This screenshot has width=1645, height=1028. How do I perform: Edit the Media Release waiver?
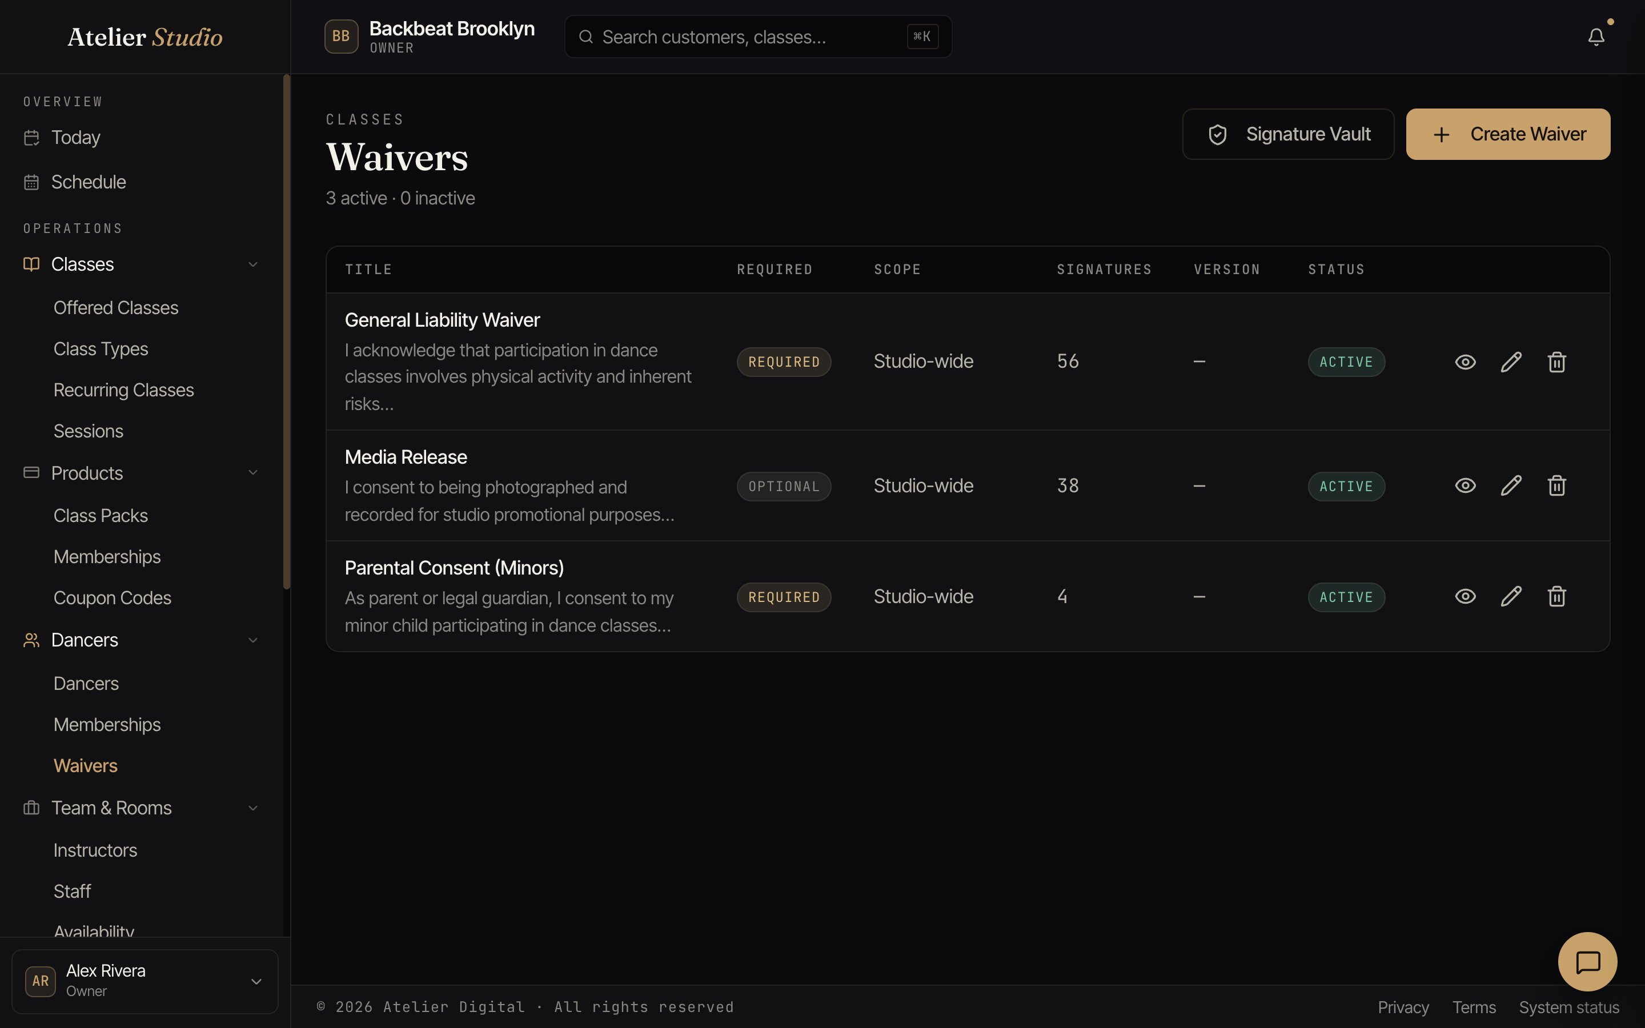(x=1511, y=485)
